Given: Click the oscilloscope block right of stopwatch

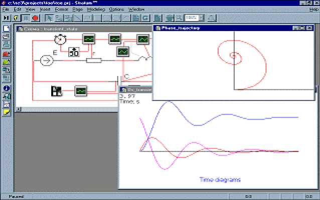Looking at the screenshot, I should click(89, 39).
